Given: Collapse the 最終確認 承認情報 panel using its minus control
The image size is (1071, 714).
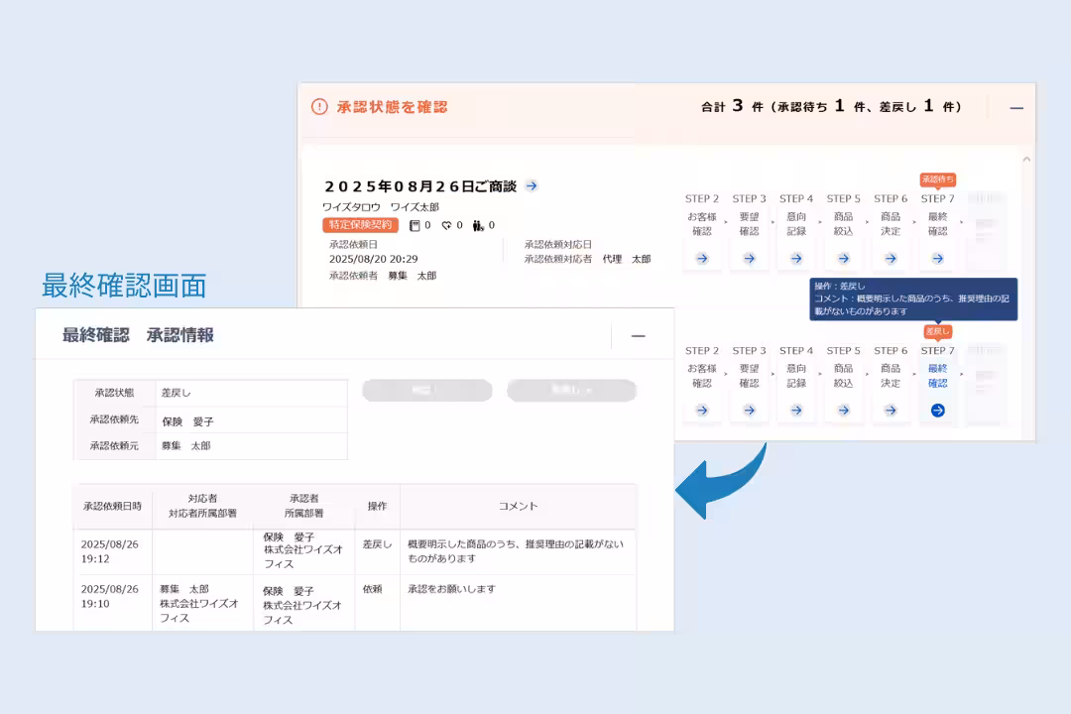Looking at the screenshot, I should 638,335.
